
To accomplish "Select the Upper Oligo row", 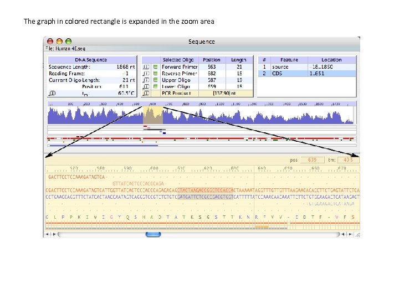I will click(x=197, y=80).
